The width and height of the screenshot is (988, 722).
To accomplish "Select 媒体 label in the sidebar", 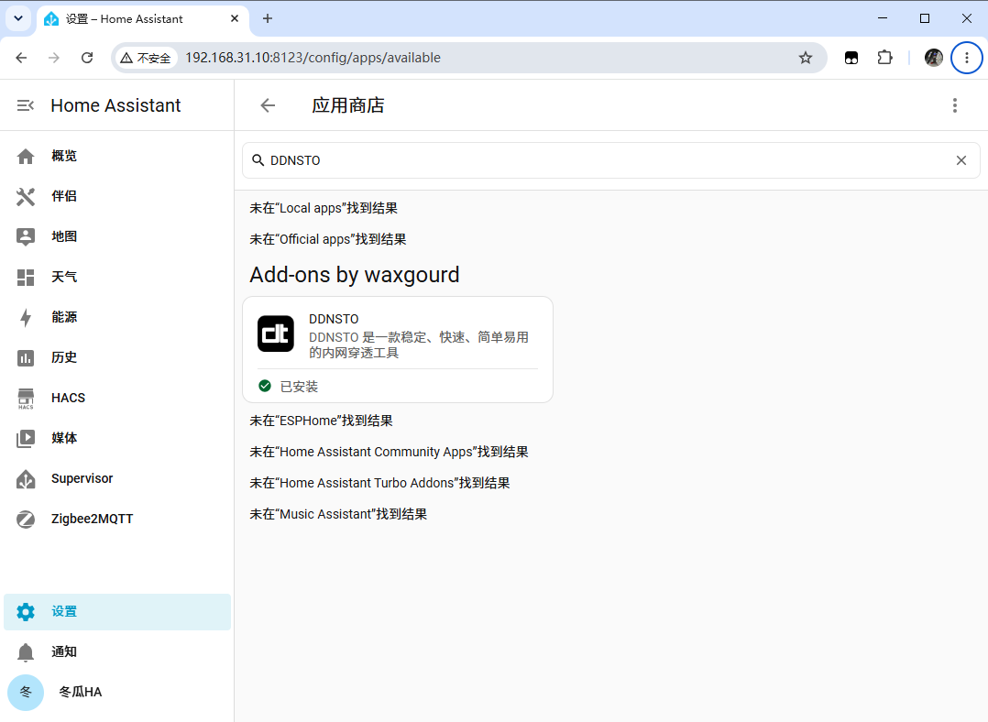I will pos(64,439).
